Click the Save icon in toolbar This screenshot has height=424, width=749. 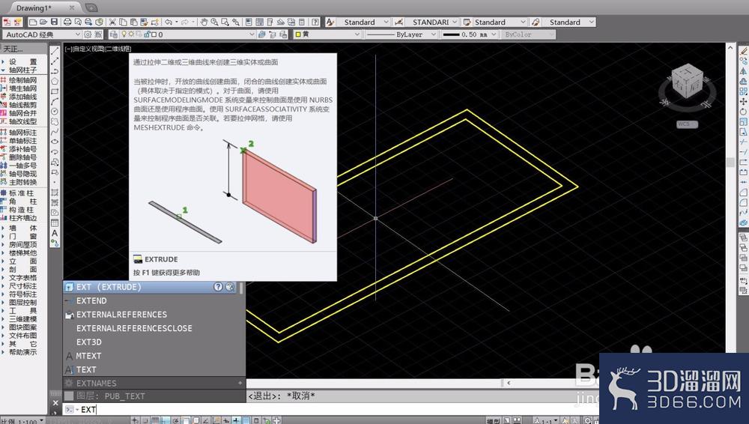(55, 22)
